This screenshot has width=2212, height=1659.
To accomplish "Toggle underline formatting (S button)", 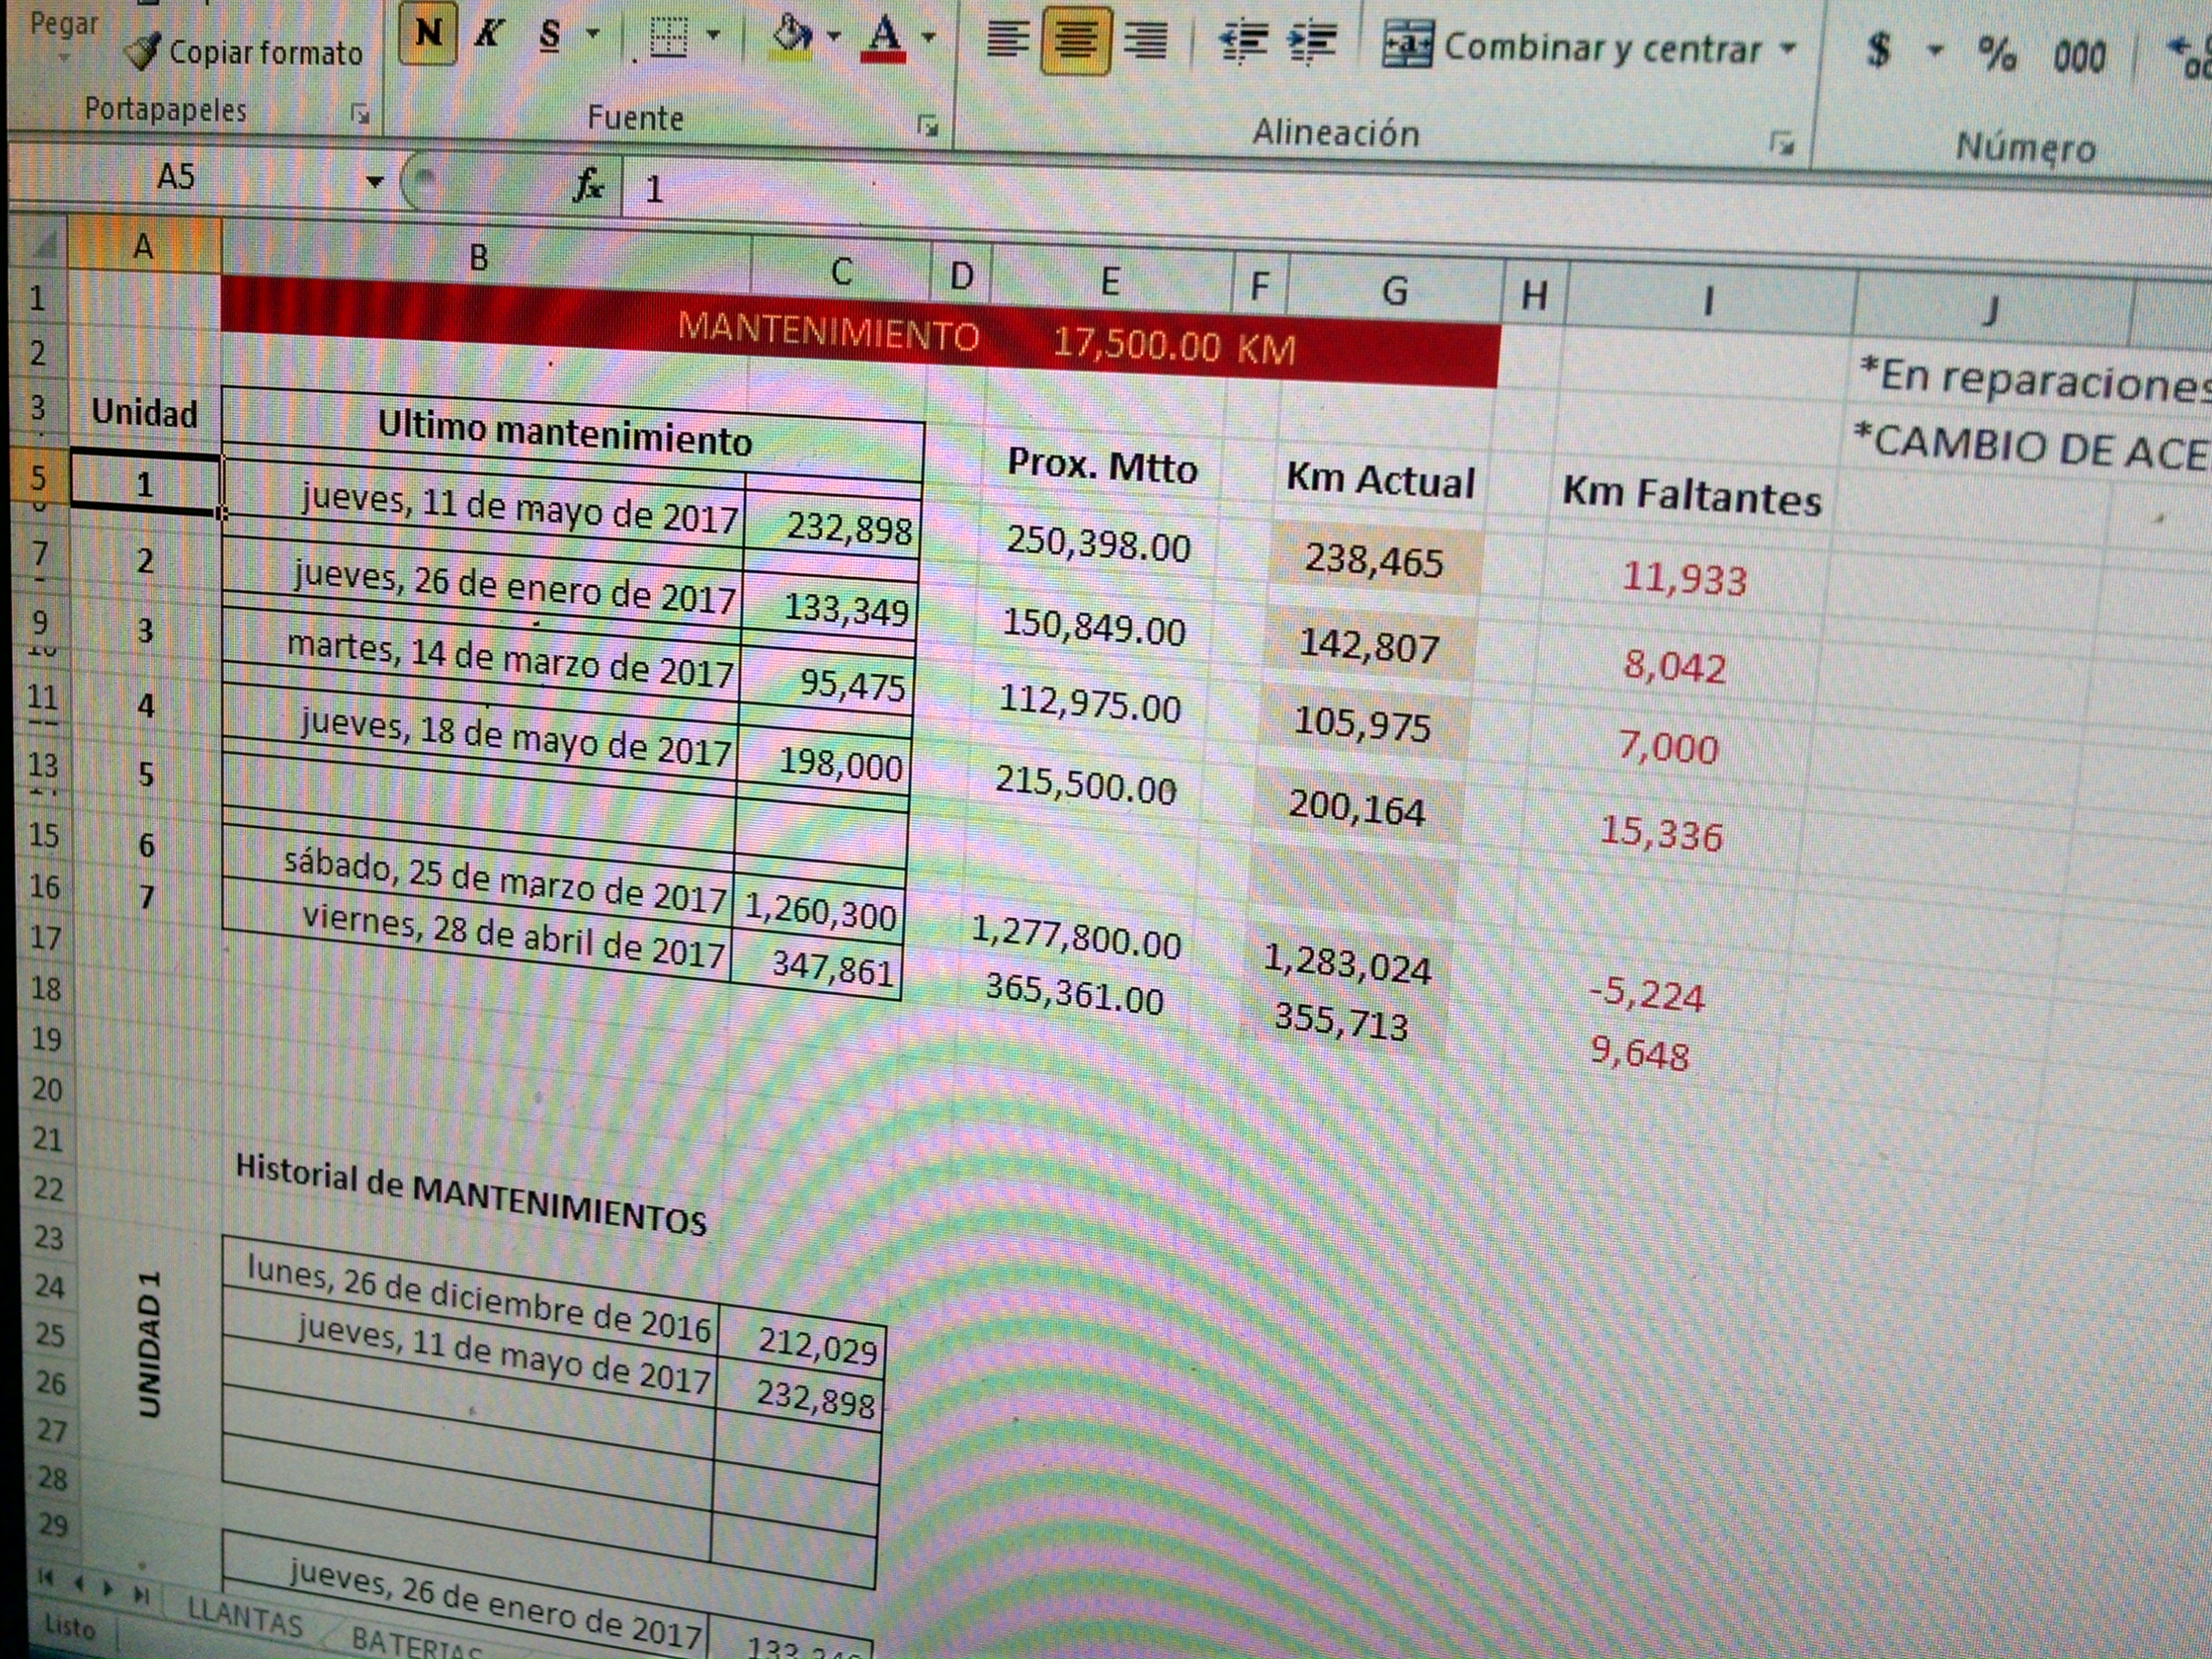I will [549, 36].
